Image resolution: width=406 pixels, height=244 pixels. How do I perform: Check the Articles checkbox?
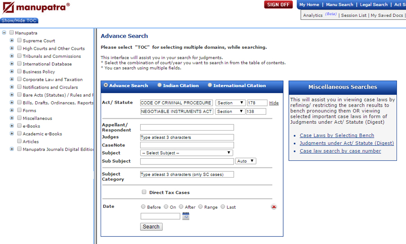tap(19, 141)
